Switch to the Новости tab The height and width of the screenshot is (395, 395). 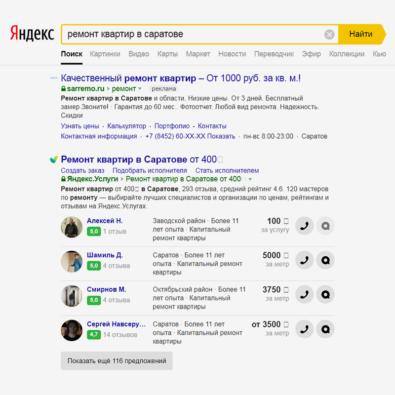click(232, 54)
